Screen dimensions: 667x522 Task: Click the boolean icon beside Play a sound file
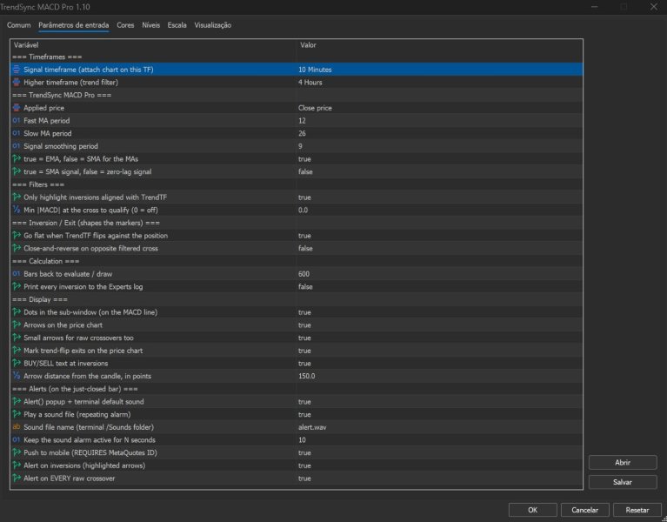click(17, 414)
